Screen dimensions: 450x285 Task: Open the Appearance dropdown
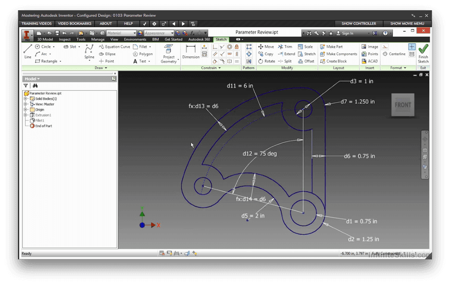[x=159, y=33]
